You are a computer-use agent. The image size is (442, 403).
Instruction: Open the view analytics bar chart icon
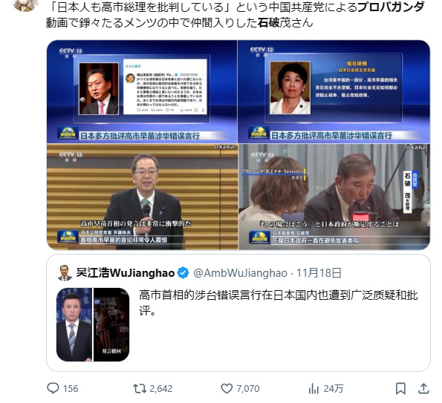pos(313,389)
